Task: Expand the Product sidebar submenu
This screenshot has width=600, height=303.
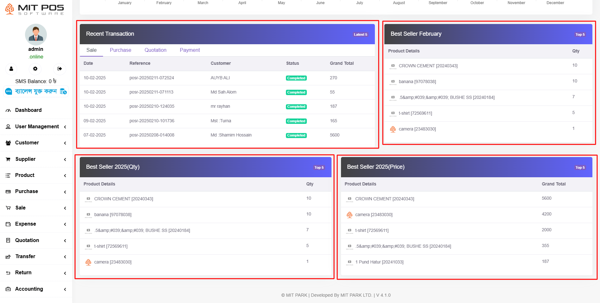Action: click(x=65, y=176)
